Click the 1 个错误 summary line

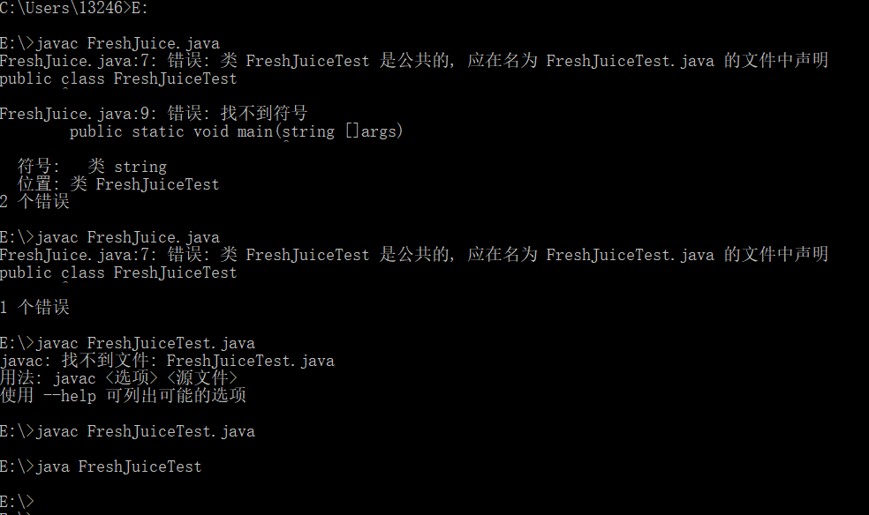click(35, 308)
